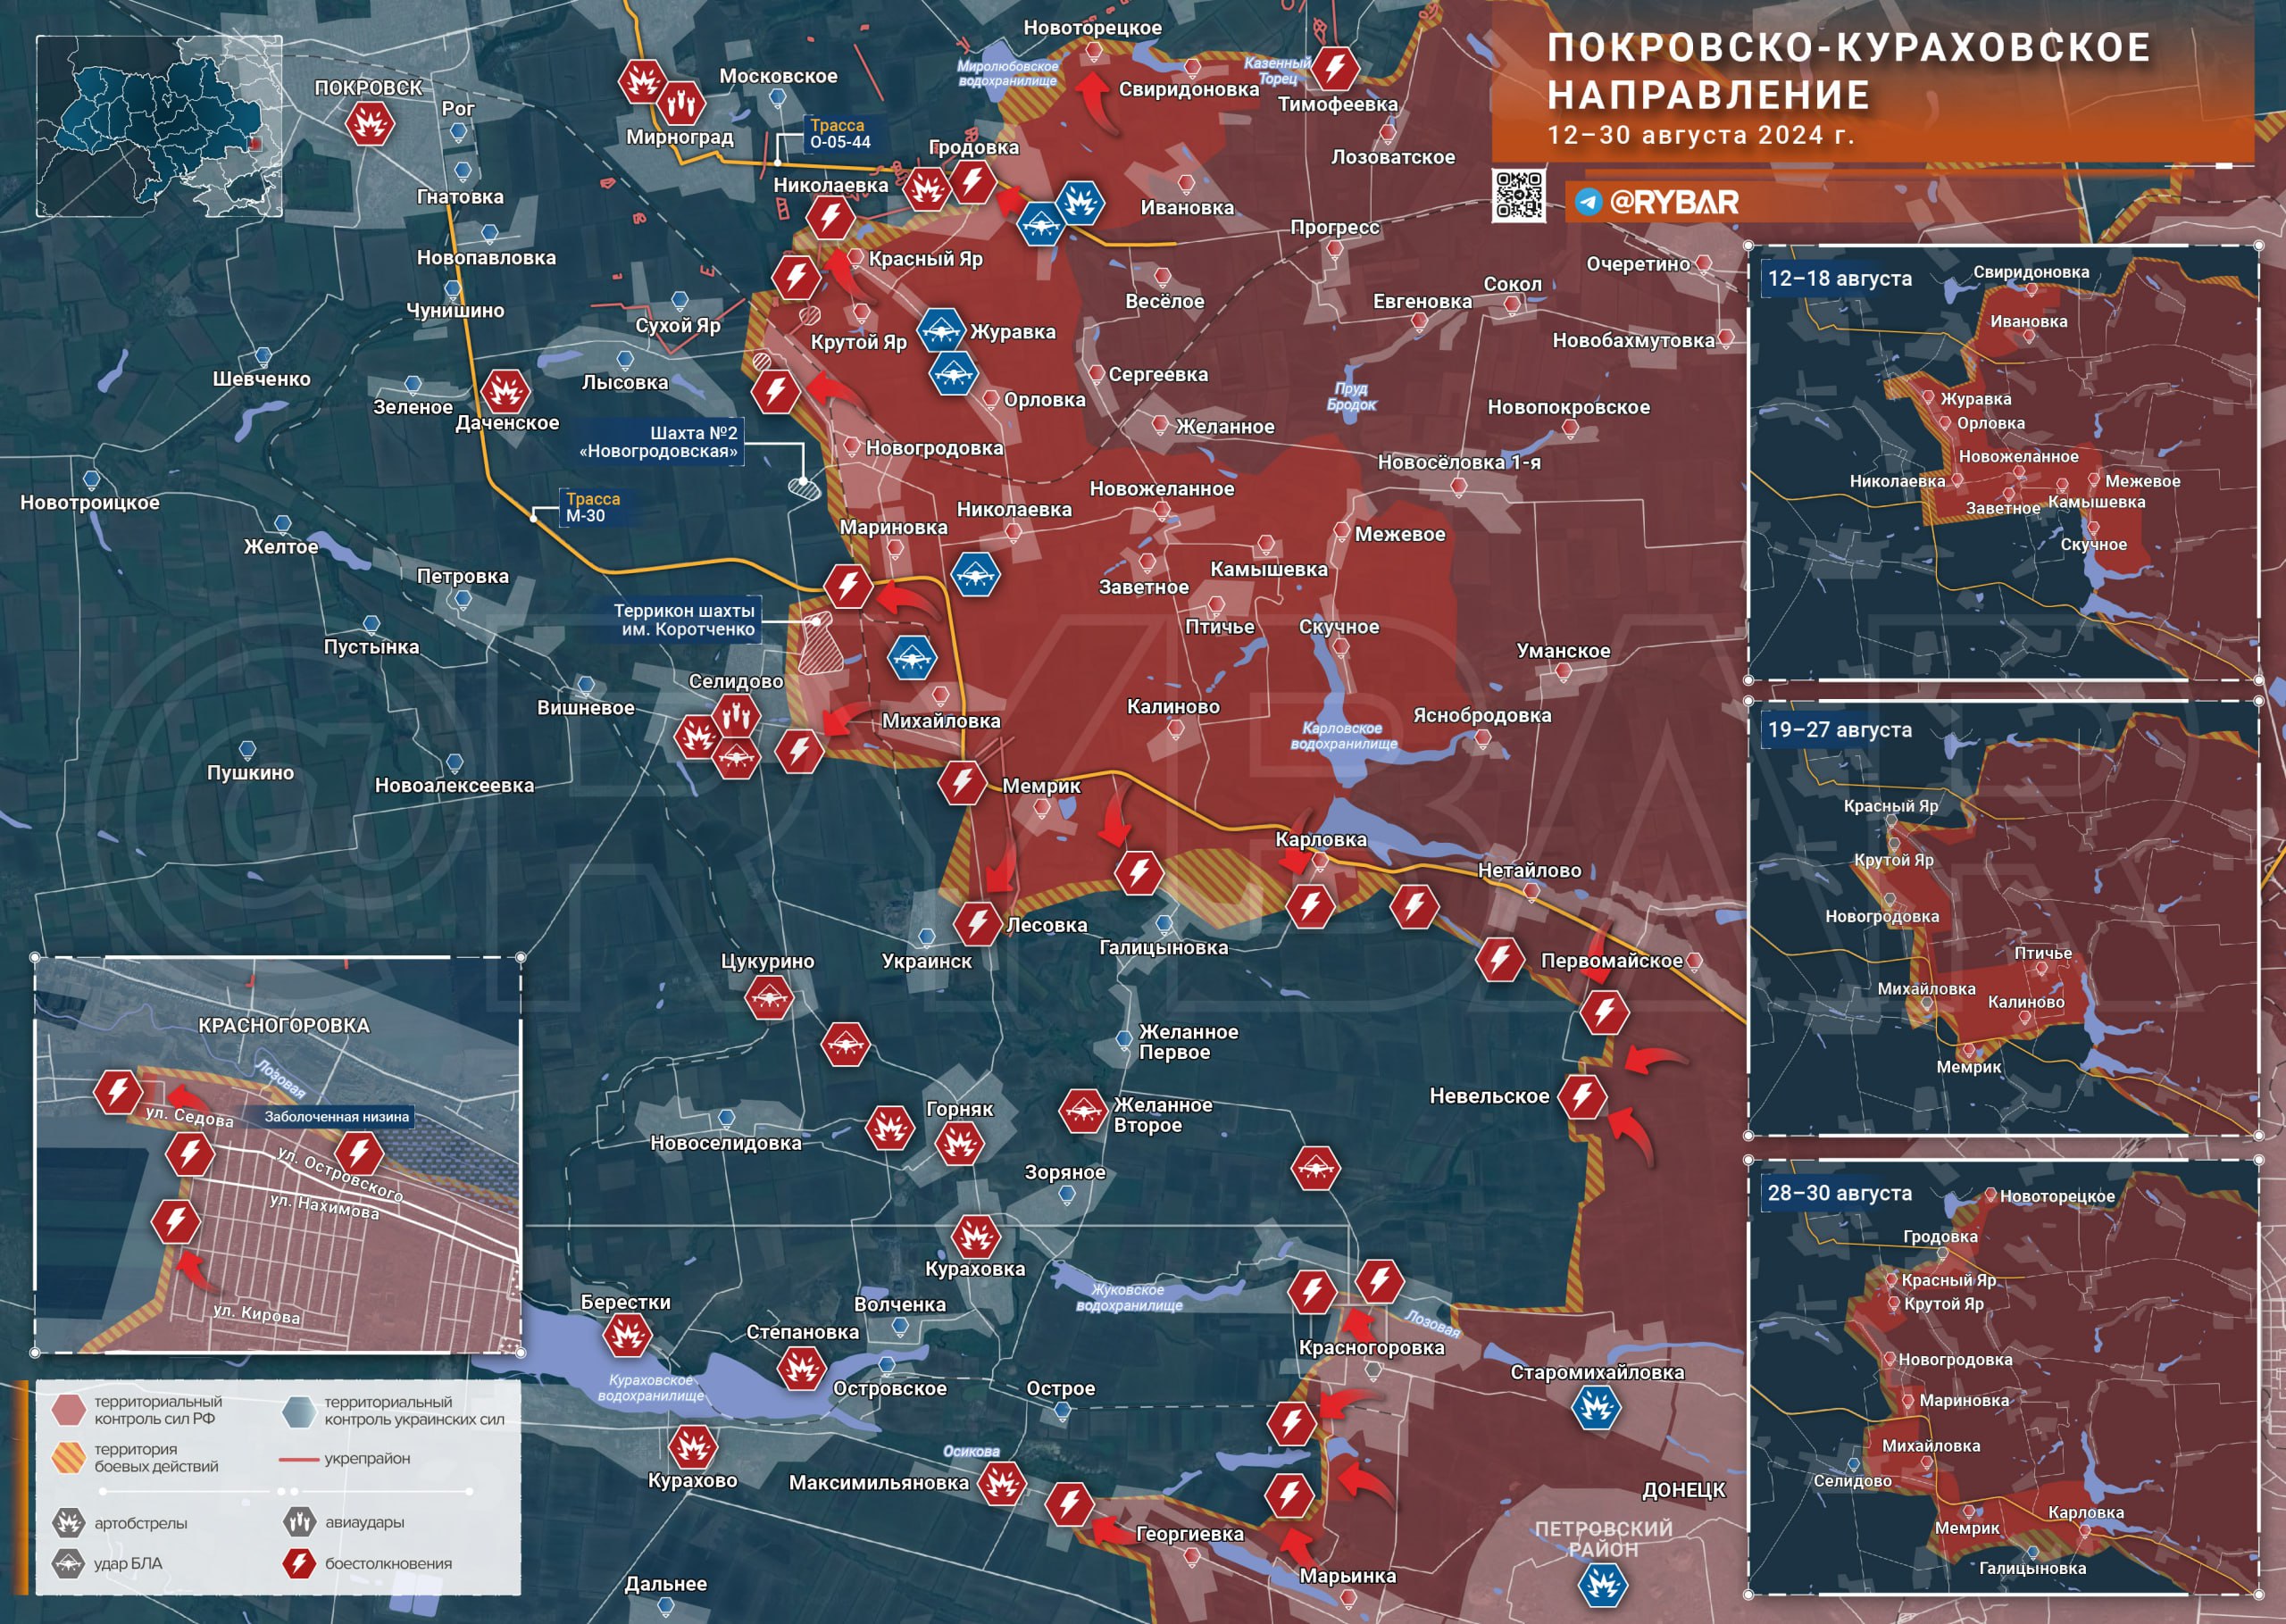The width and height of the screenshot is (2286, 1624).
Task: Click the blue explosion icon below Старомихайловка
Action: pyautogui.click(x=1596, y=1408)
